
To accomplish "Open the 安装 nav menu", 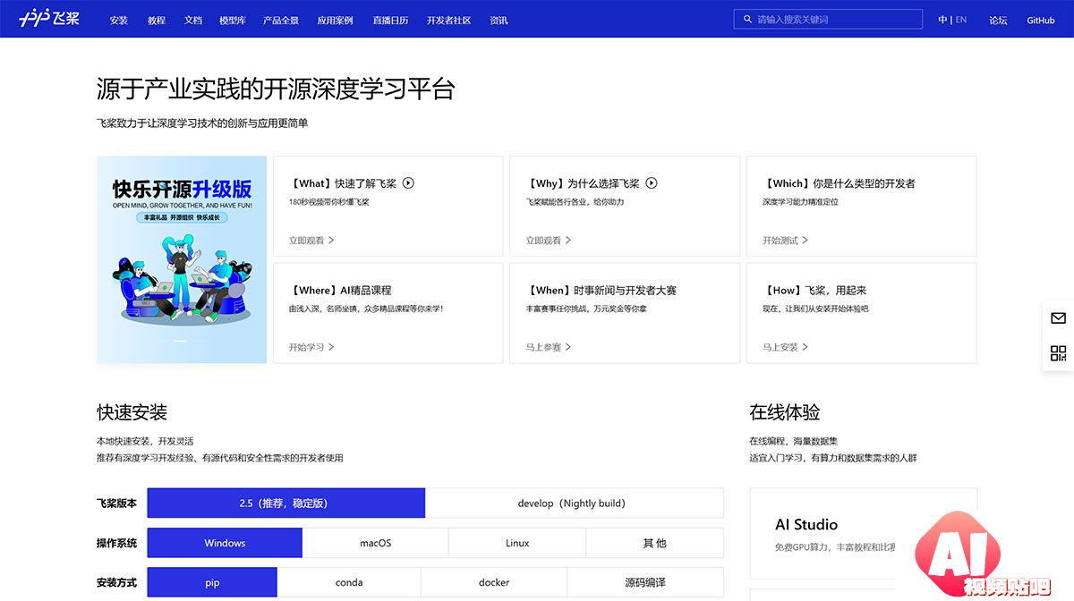I will pos(118,20).
